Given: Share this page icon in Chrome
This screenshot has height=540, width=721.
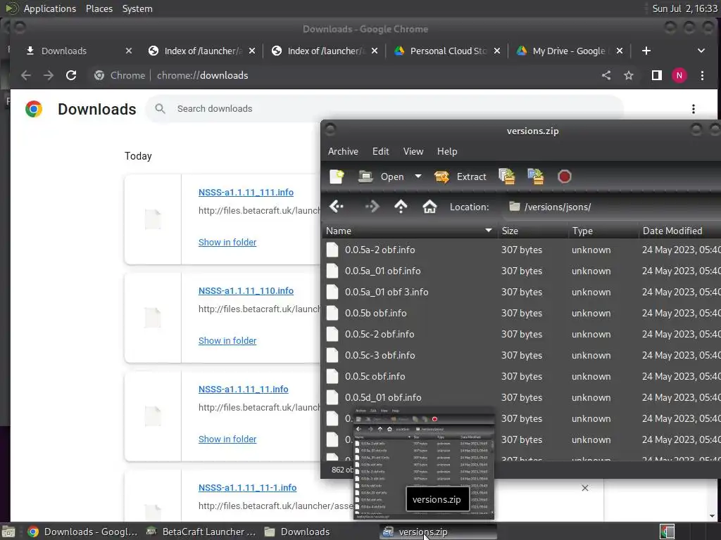Looking at the screenshot, I should [606, 75].
